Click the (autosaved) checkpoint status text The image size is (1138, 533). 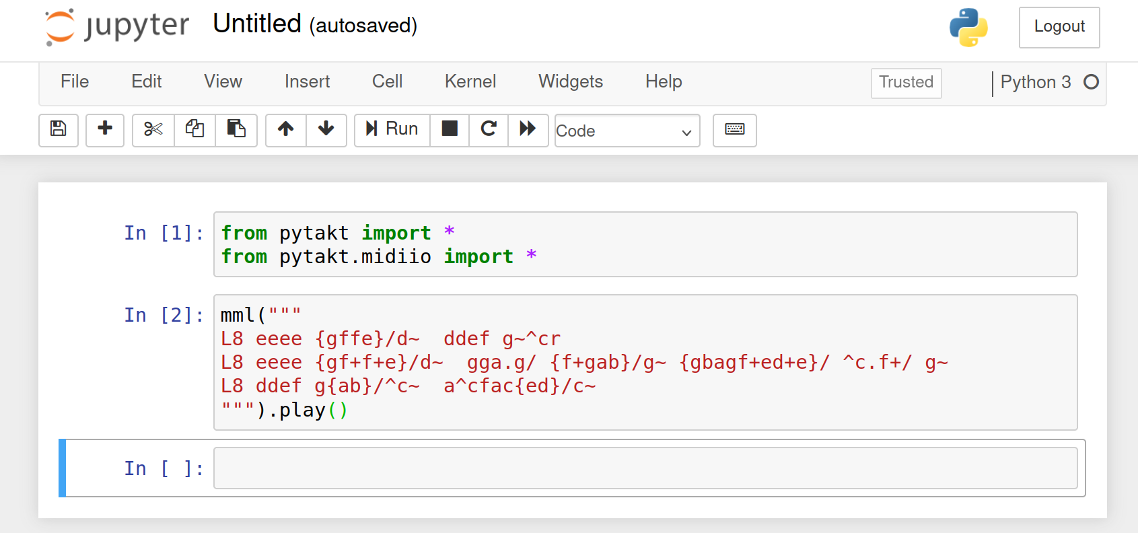click(x=363, y=26)
